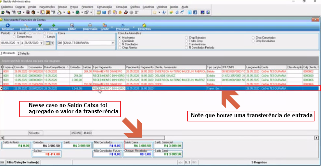The width and height of the screenshot is (321, 166).
Task: Choose Chqs Abertos radio option
Action: click(120, 48)
